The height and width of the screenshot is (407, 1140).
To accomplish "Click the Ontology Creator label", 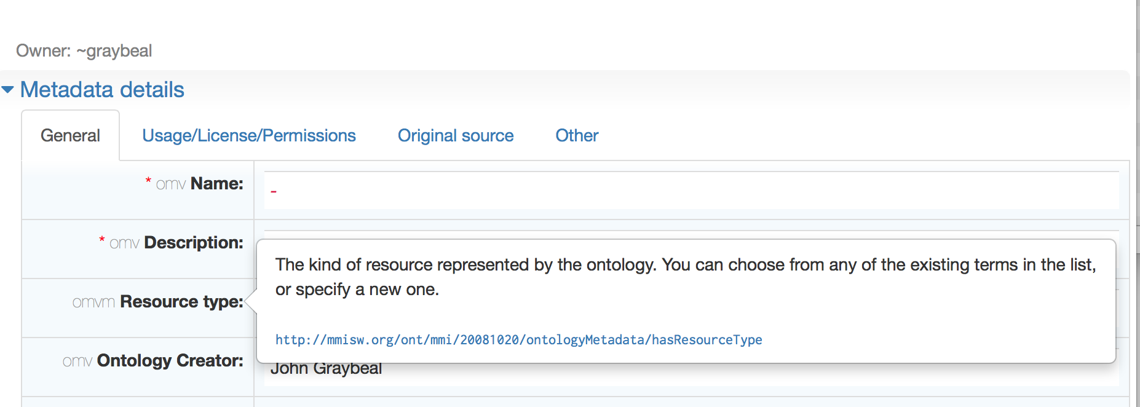I will coord(170,360).
